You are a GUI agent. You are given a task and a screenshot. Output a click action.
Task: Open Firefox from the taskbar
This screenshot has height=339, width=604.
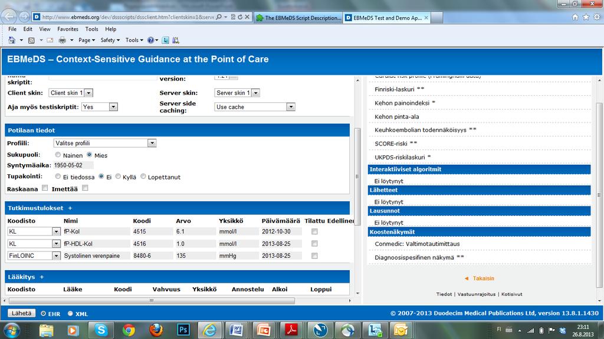tap(156, 330)
